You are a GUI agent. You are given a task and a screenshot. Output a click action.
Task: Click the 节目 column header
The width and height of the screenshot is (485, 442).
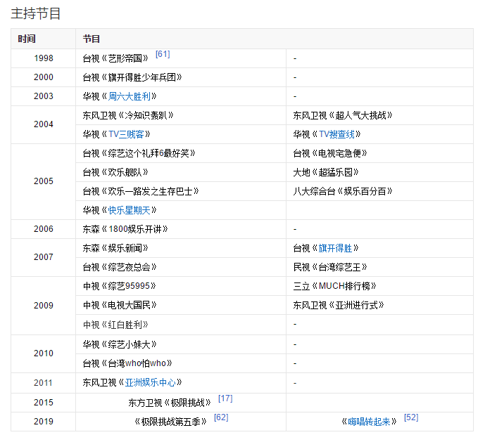point(275,39)
